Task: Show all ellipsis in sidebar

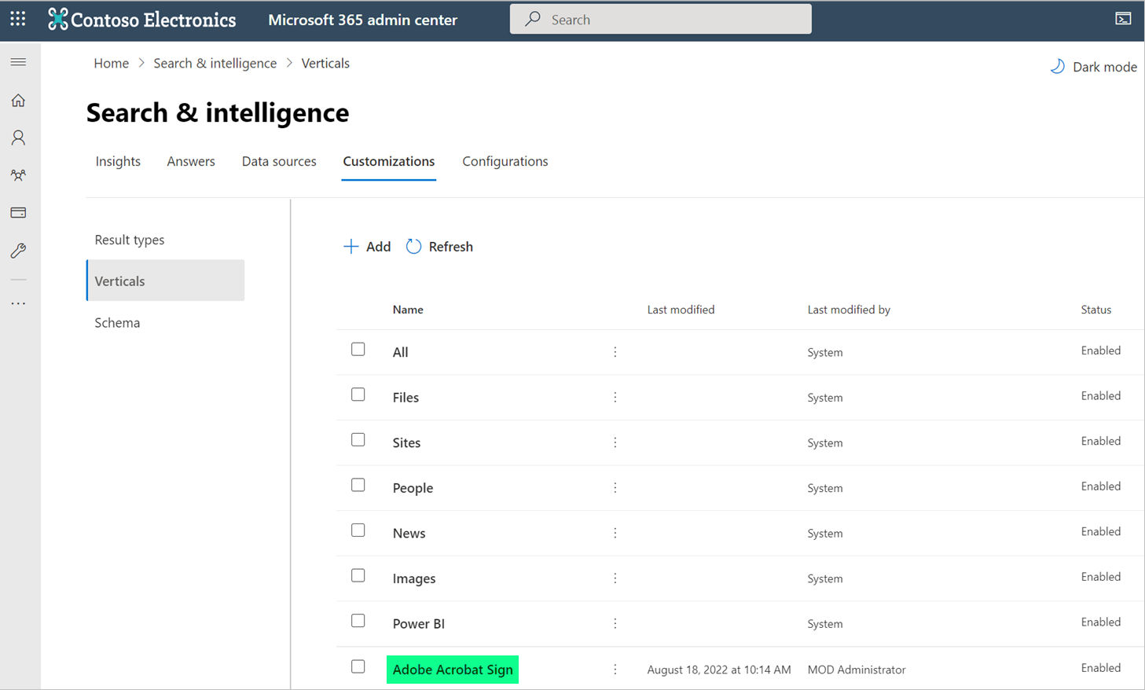Action: [x=18, y=303]
